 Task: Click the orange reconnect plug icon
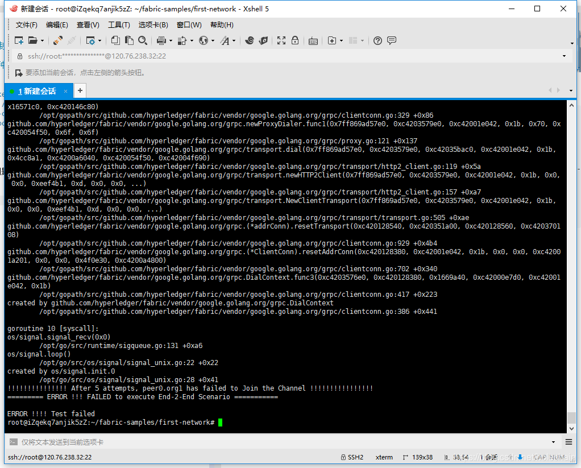(x=57, y=40)
